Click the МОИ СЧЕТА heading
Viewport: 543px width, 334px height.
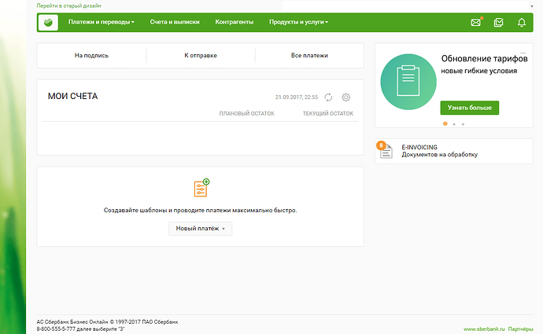72,96
